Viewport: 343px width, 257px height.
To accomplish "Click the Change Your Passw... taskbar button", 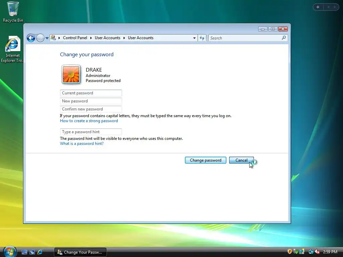I will click(80, 252).
